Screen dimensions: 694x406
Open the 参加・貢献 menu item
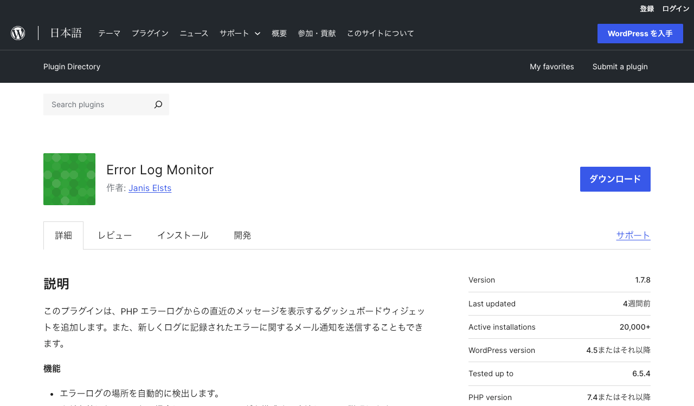pyautogui.click(x=317, y=33)
